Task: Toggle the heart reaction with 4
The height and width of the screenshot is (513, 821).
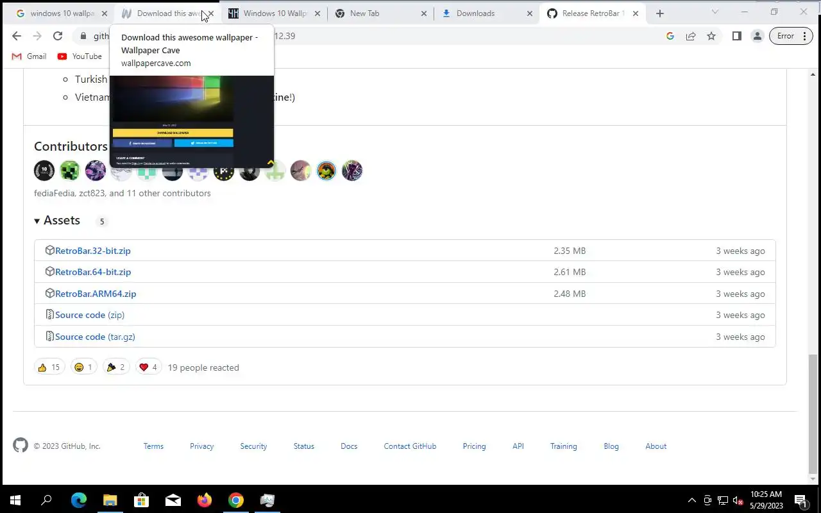Action: tap(148, 367)
